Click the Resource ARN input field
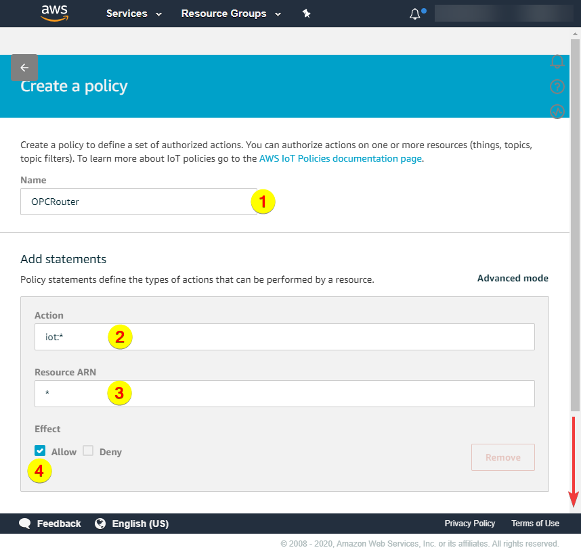The image size is (581, 554). point(284,394)
